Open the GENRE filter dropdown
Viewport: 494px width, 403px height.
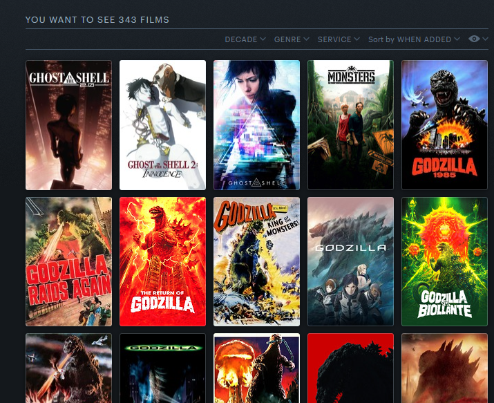(x=292, y=39)
